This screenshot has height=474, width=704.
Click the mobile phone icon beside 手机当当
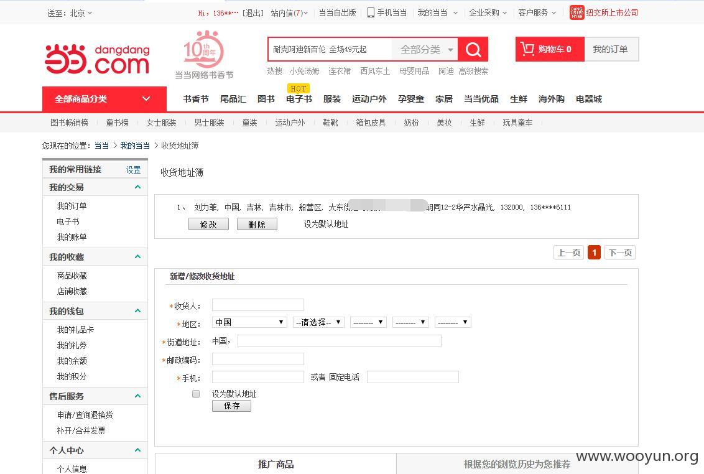tap(371, 12)
